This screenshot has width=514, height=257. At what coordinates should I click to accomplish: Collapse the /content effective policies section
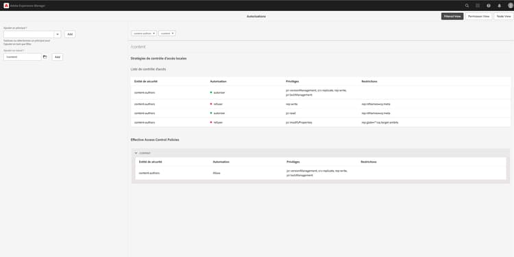(x=136, y=153)
